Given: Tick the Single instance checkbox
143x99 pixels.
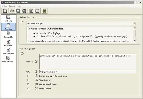Looking at the screenshot, I should [28, 80].
